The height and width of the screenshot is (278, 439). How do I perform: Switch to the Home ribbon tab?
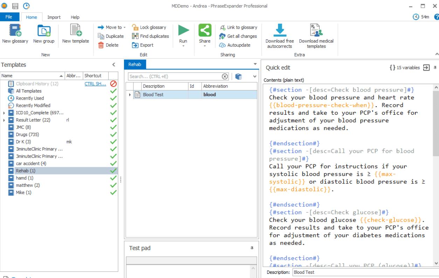pos(32,17)
